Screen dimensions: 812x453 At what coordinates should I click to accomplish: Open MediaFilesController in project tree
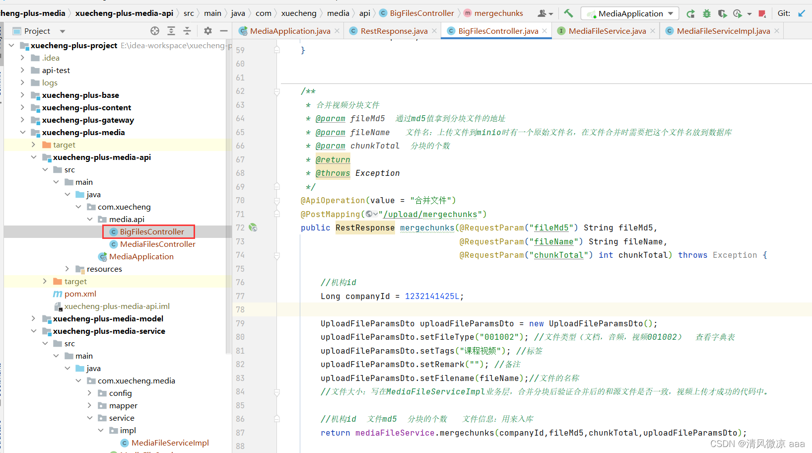click(x=157, y=244)
